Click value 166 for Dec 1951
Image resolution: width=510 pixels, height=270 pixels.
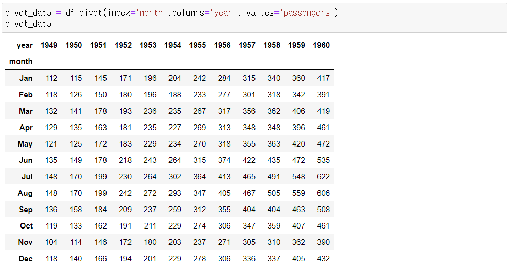click(100, 259)
